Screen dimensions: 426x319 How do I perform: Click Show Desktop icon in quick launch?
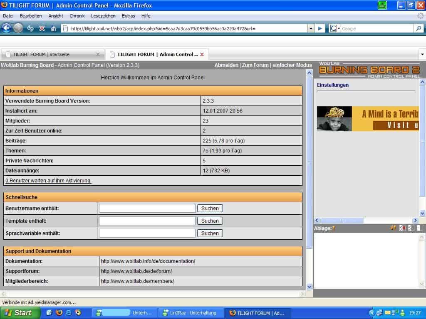(49, 313)
